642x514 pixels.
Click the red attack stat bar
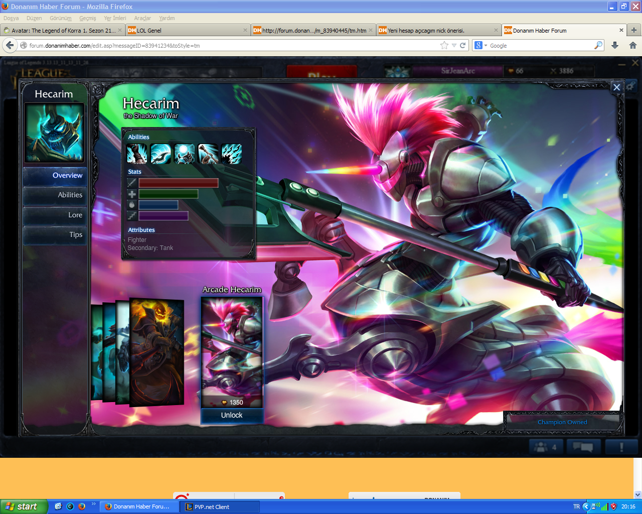point(179,183)
